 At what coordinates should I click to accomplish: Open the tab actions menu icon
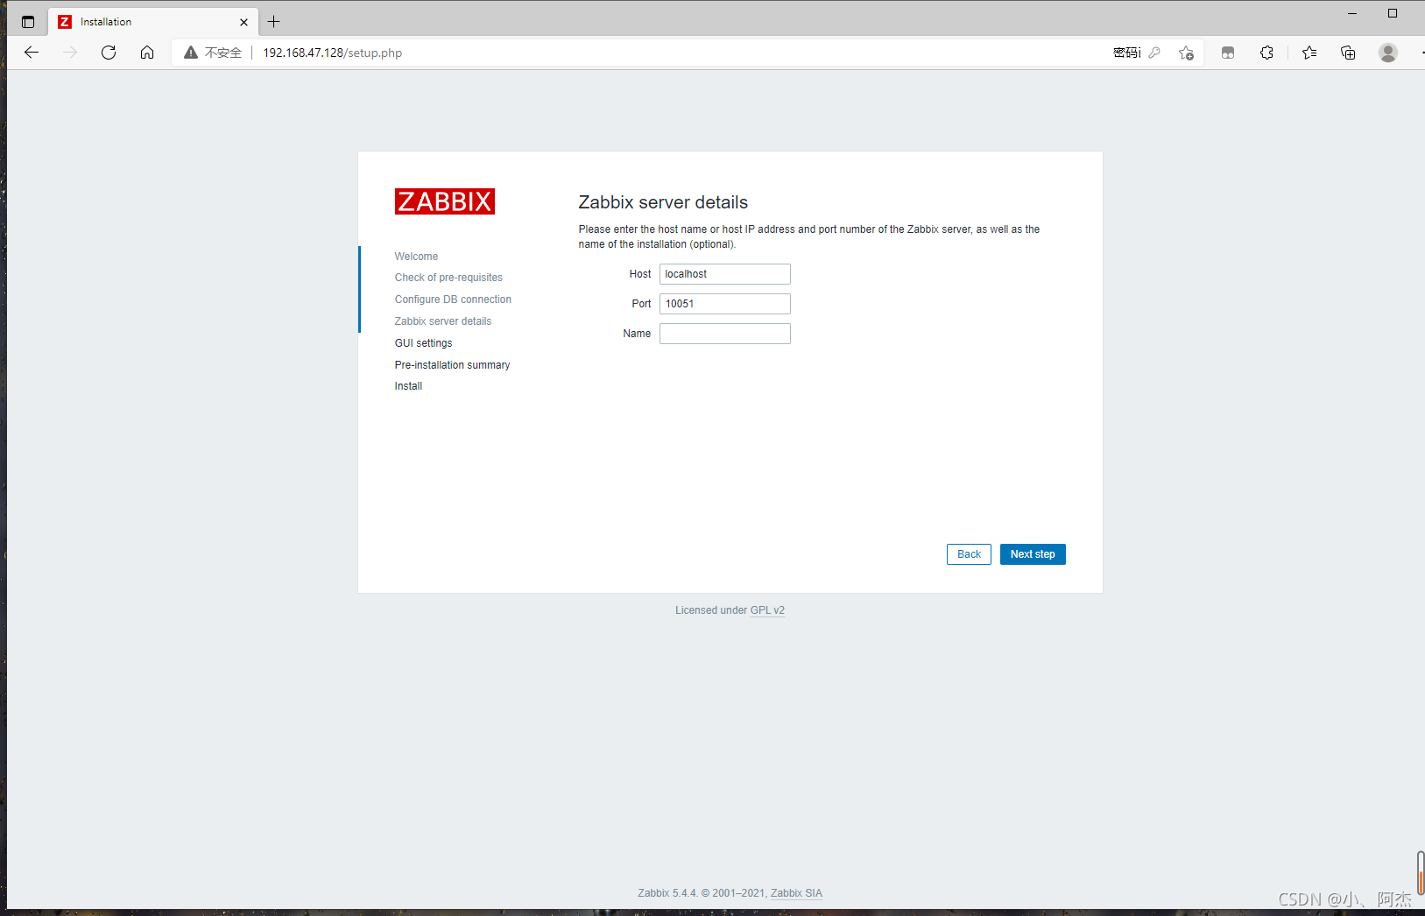(x=28, y=22)
